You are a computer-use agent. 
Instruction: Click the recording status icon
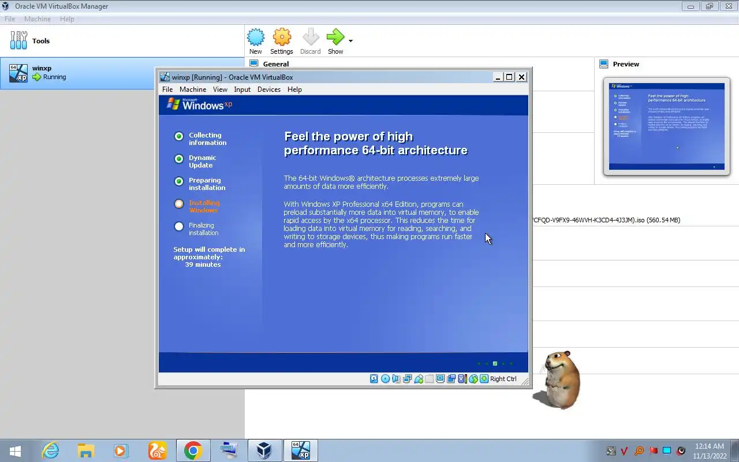point(451,379)
